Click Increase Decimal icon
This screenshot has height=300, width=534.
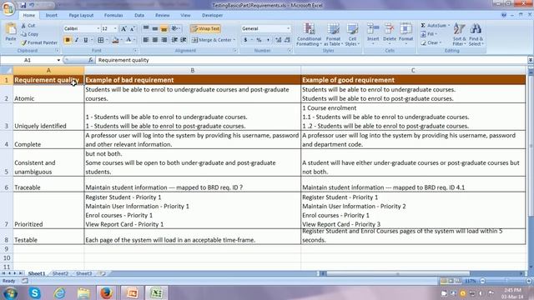(278, 40)
